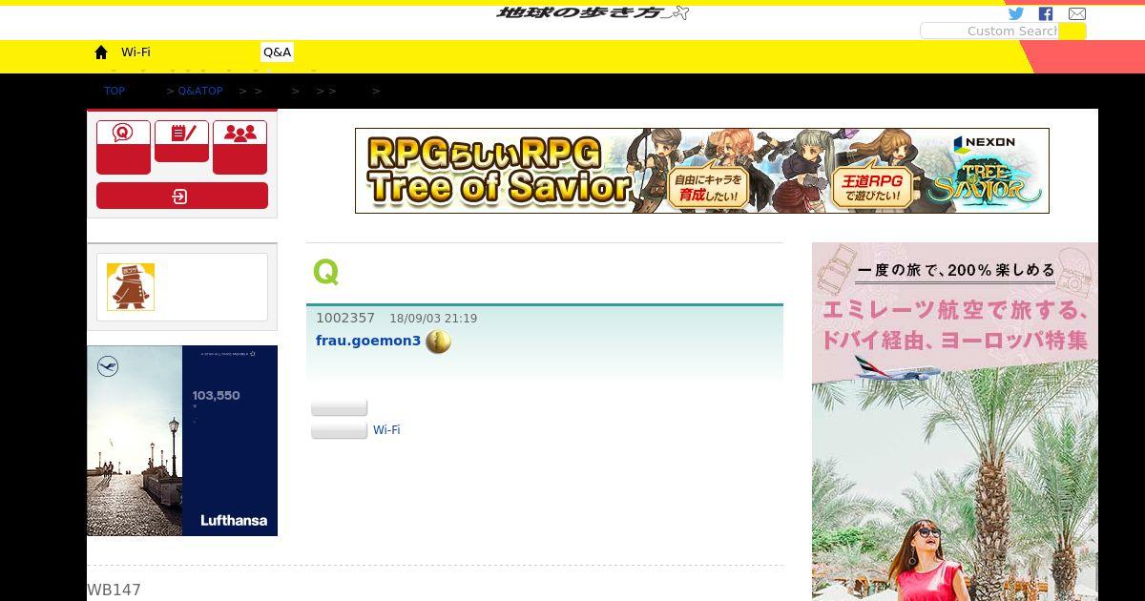The height and width of the screenshot is (601, 1145).
Task: Open the red notepad and pencil button
Action: point(181,141)
